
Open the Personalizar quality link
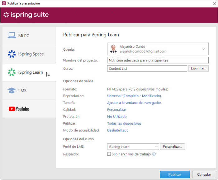(x=116, y=110)
